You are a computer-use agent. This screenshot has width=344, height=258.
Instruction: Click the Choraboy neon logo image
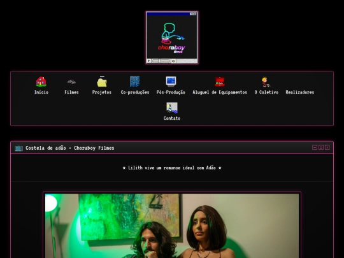[172, 37]
